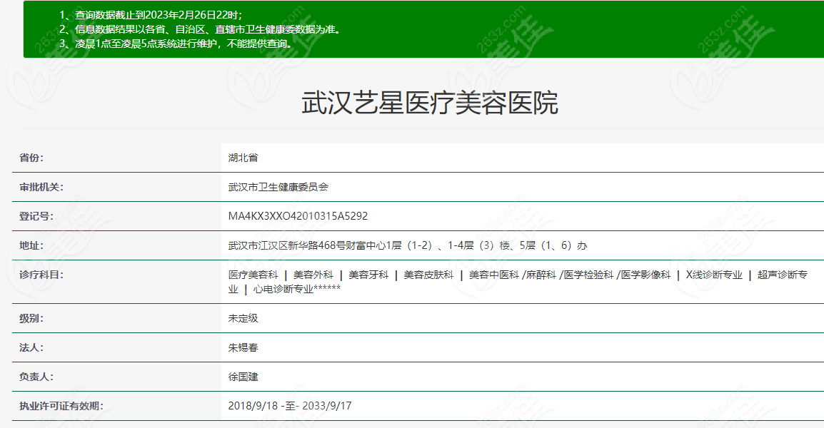Screen dimensions: 824x428
Task: Click responsible person name 徐国建
Action: pyautogui.click(x=243, y=377)
